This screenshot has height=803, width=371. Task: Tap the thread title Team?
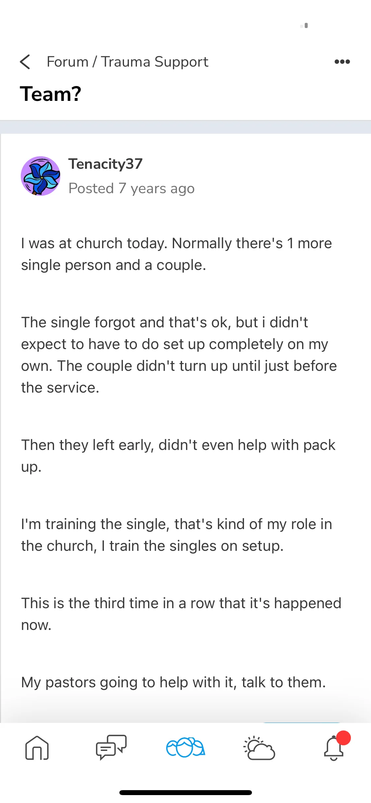[50, 94]
